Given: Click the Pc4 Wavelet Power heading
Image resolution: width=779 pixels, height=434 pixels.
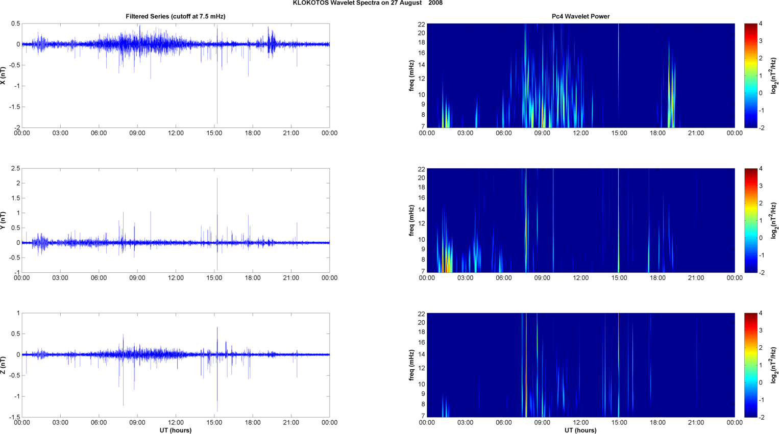Looking at the screenshot, I should [580, 16].
